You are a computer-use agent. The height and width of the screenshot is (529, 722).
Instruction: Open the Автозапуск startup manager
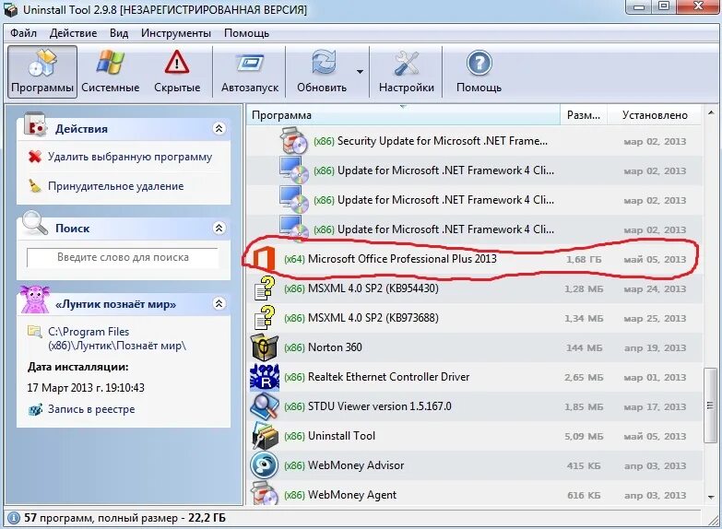tap(250, 71)
